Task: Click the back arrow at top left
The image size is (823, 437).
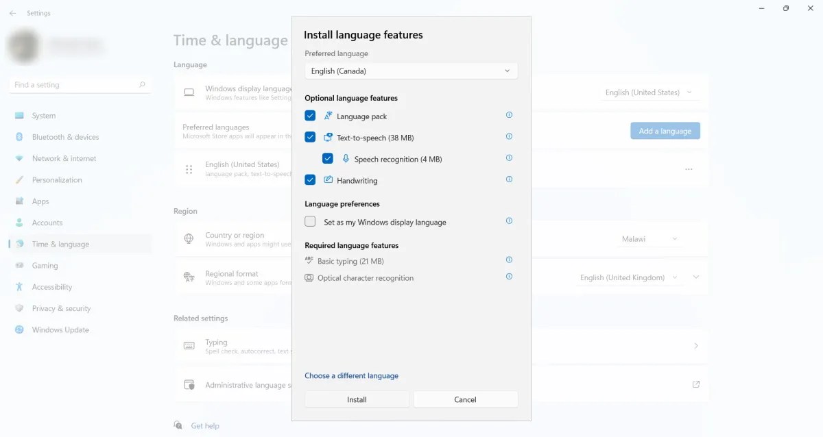Action: coord(12,12)
